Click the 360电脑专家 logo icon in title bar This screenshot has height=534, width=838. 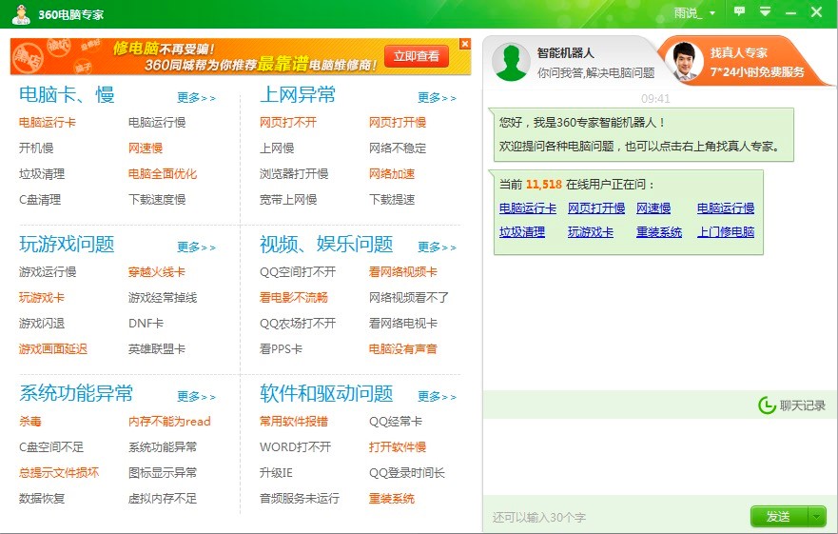click(x=21, y=14)
